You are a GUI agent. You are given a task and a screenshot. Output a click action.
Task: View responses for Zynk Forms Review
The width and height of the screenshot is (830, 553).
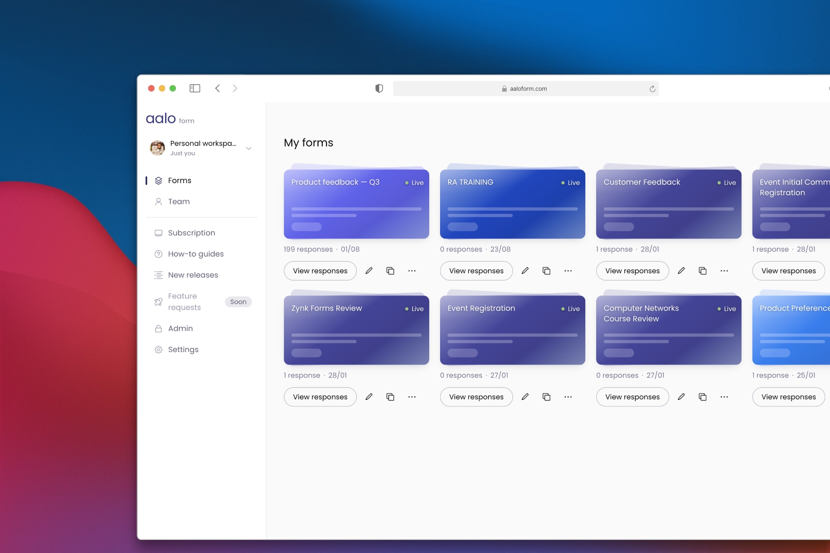(x=320, y=397)
